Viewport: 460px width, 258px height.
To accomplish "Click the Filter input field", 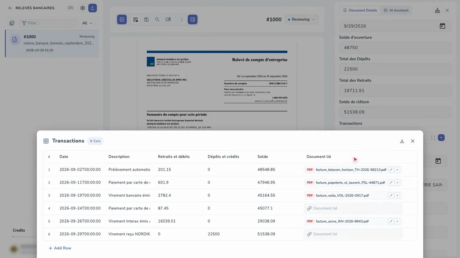I will [48, 23].
